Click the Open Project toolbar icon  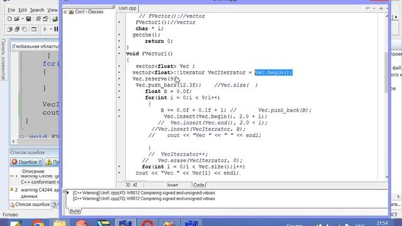click(45, 19)
